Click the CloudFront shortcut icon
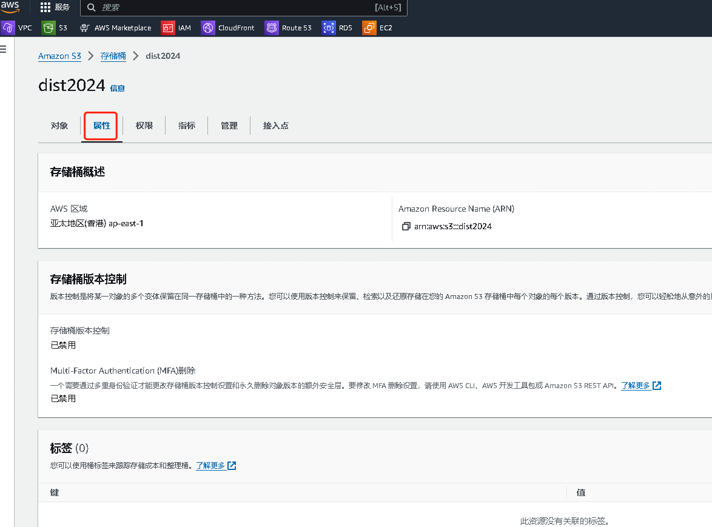 click(x=208, y=28)
